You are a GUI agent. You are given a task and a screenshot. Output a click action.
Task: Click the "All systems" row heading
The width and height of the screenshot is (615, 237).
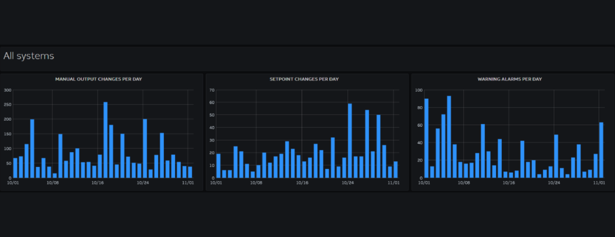coord(29,56)
